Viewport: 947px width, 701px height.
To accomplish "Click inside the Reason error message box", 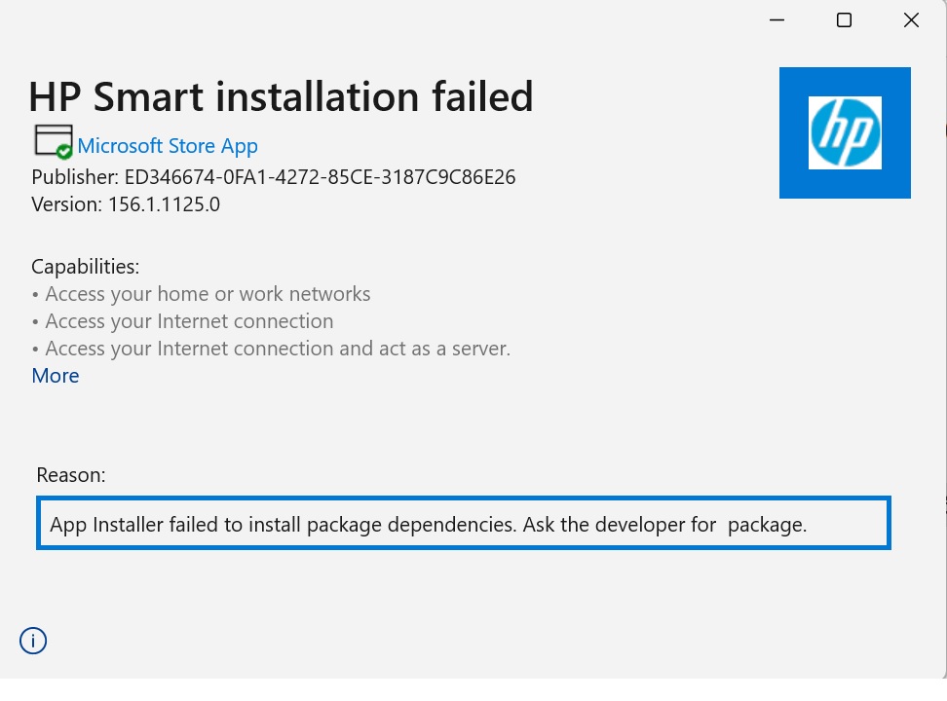I will [463, 523].
